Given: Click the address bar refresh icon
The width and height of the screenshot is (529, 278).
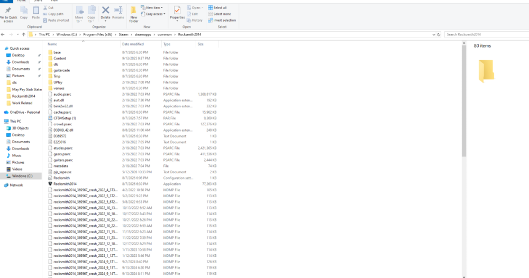Looking at the screenshot, I should 439,34.
